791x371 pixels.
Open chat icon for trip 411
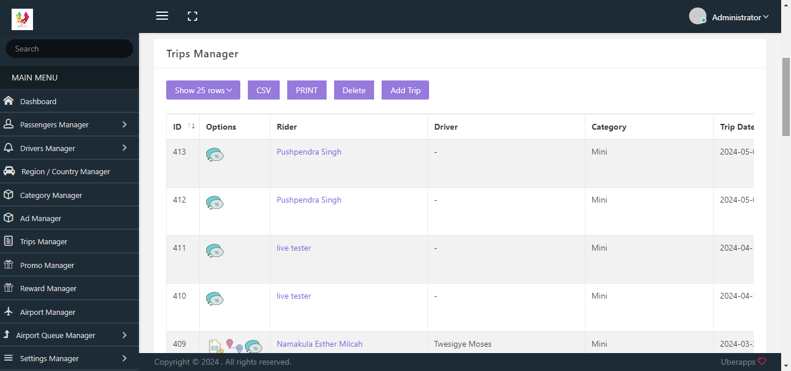(215, 251)
